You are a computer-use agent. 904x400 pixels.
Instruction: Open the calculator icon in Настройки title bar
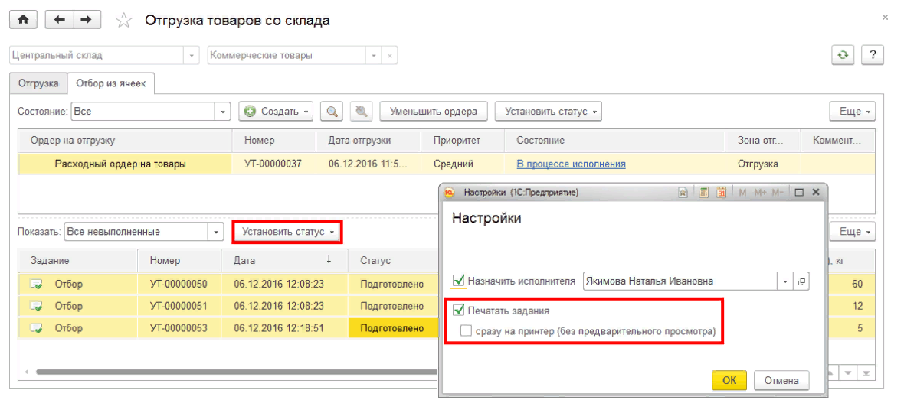704,193
